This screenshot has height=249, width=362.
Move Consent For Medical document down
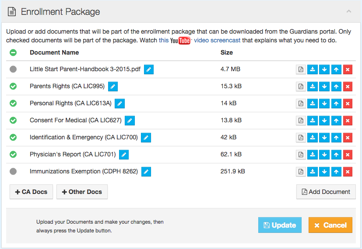coord(324,121)
